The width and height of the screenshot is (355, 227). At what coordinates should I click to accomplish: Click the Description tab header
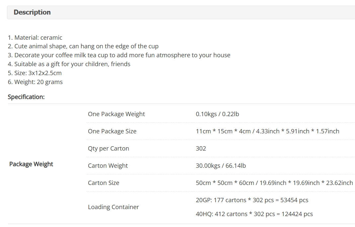coord(181,13)
